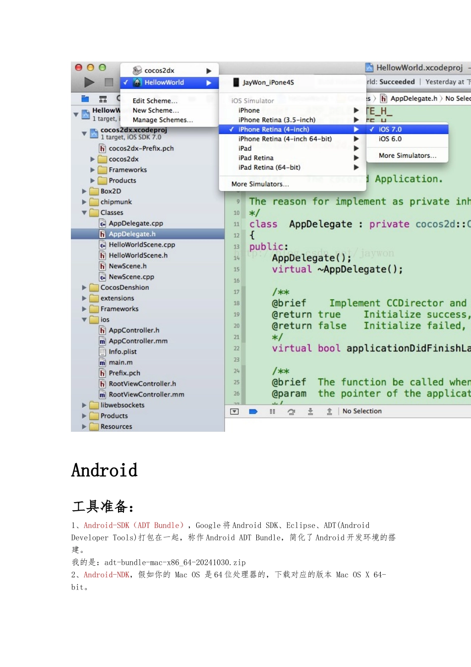471x667 pixels.
Task: Open the Project navigator folder icon
Action: coord(85,99)
